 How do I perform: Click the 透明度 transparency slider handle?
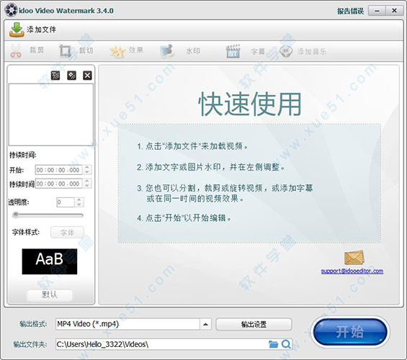click(x=16, y=215)
